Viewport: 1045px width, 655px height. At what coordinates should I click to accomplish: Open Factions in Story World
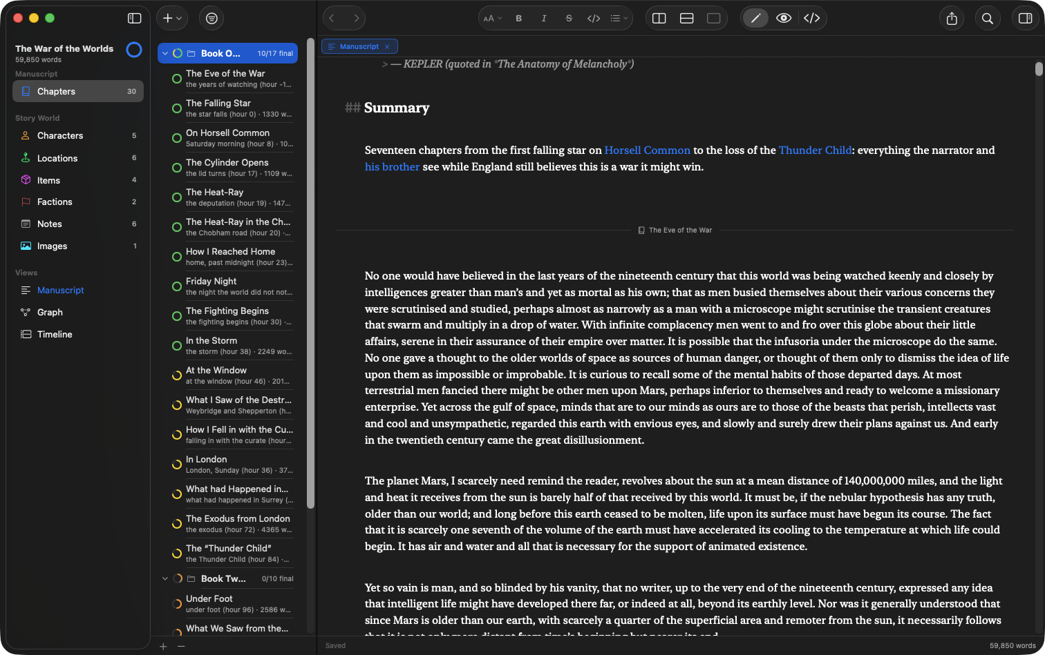pos(78,202)
